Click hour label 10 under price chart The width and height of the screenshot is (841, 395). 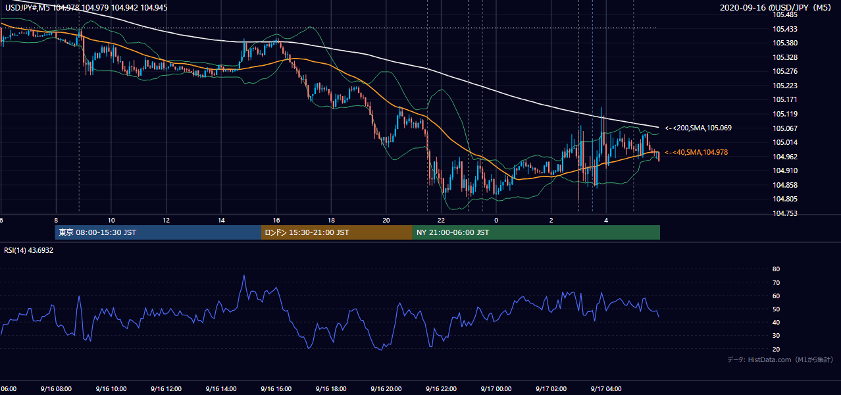pos(111,220)
